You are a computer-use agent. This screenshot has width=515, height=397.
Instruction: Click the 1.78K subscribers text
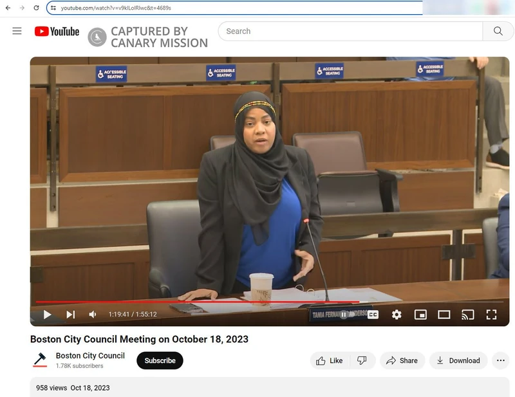pyautogui.click(x=79, y=366)
